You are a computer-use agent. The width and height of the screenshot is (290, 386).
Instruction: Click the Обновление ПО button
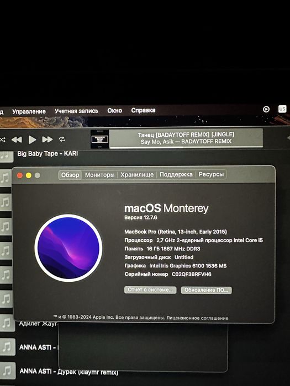click(206, 290)
